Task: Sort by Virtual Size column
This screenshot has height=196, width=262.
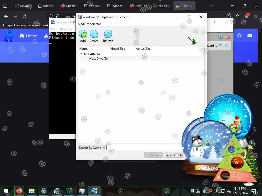Action: 122,49
